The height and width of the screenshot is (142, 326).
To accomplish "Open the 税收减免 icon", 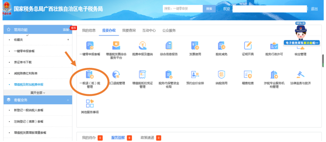I will [222, 46].
